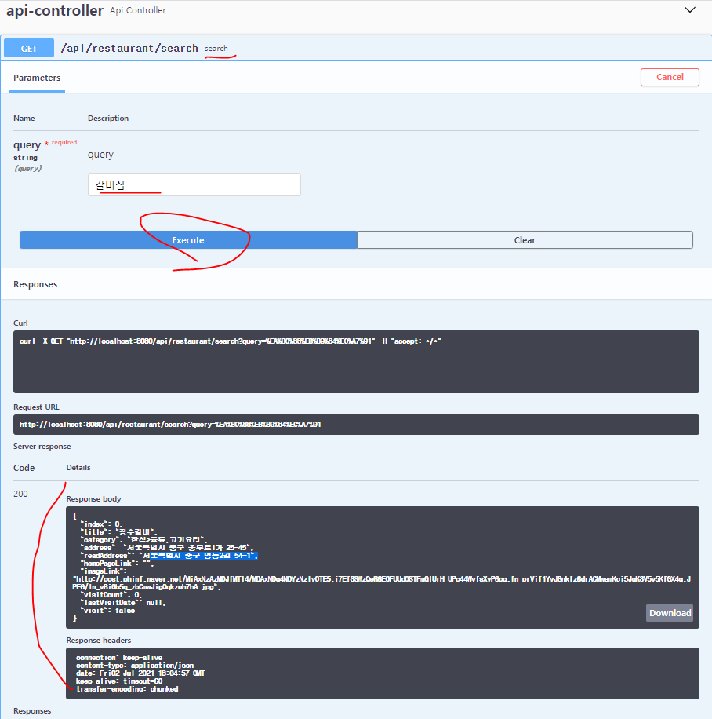
Task: Click the query input containing 갈비집
Action: coord(193,184)
